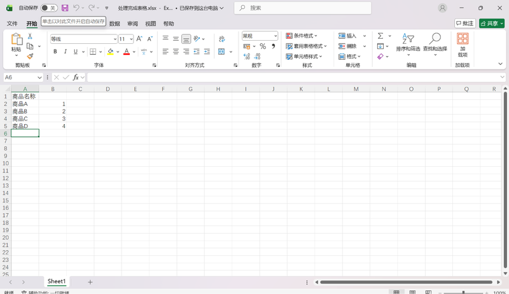The width and height of the screenshot is (509, 294).
Task: Toggle Underline formatting
Action: [76, 52]
